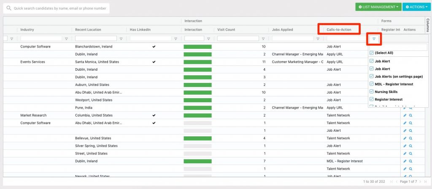Viewport: 432px width, 189px height.
Task: Open the Columns side panel tab
Action: click(428, 25)
